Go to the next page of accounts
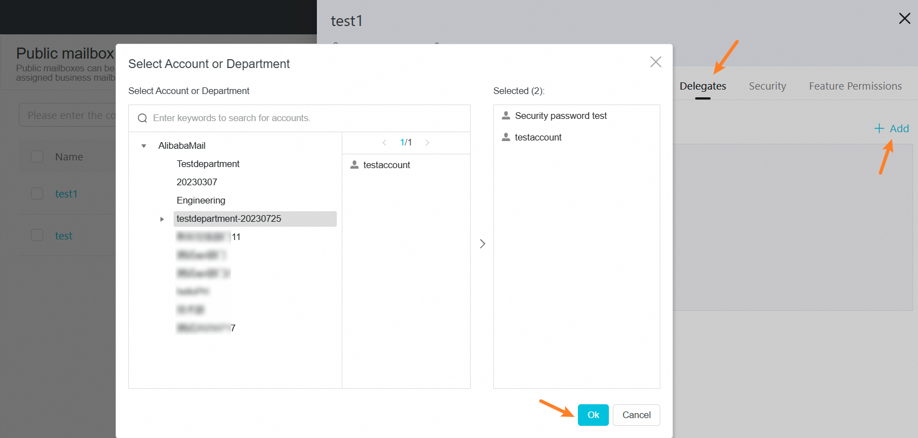This screenshot has height=438, width=918. pos(427,143)
